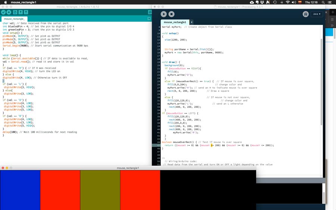Screen dimensions: 336x210
Task: Open the Java mode dropdown
Action: (x=316, y=14)
